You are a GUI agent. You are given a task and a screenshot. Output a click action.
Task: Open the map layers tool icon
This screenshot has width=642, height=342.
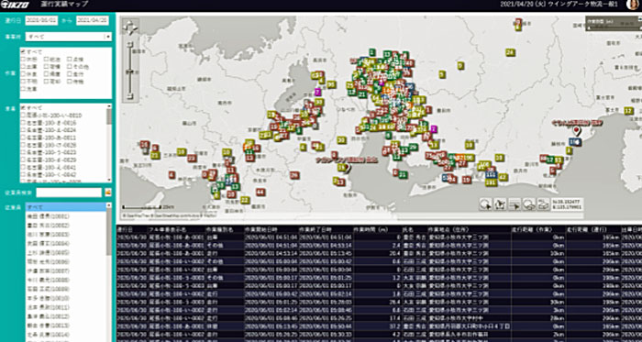pos(543,204)
